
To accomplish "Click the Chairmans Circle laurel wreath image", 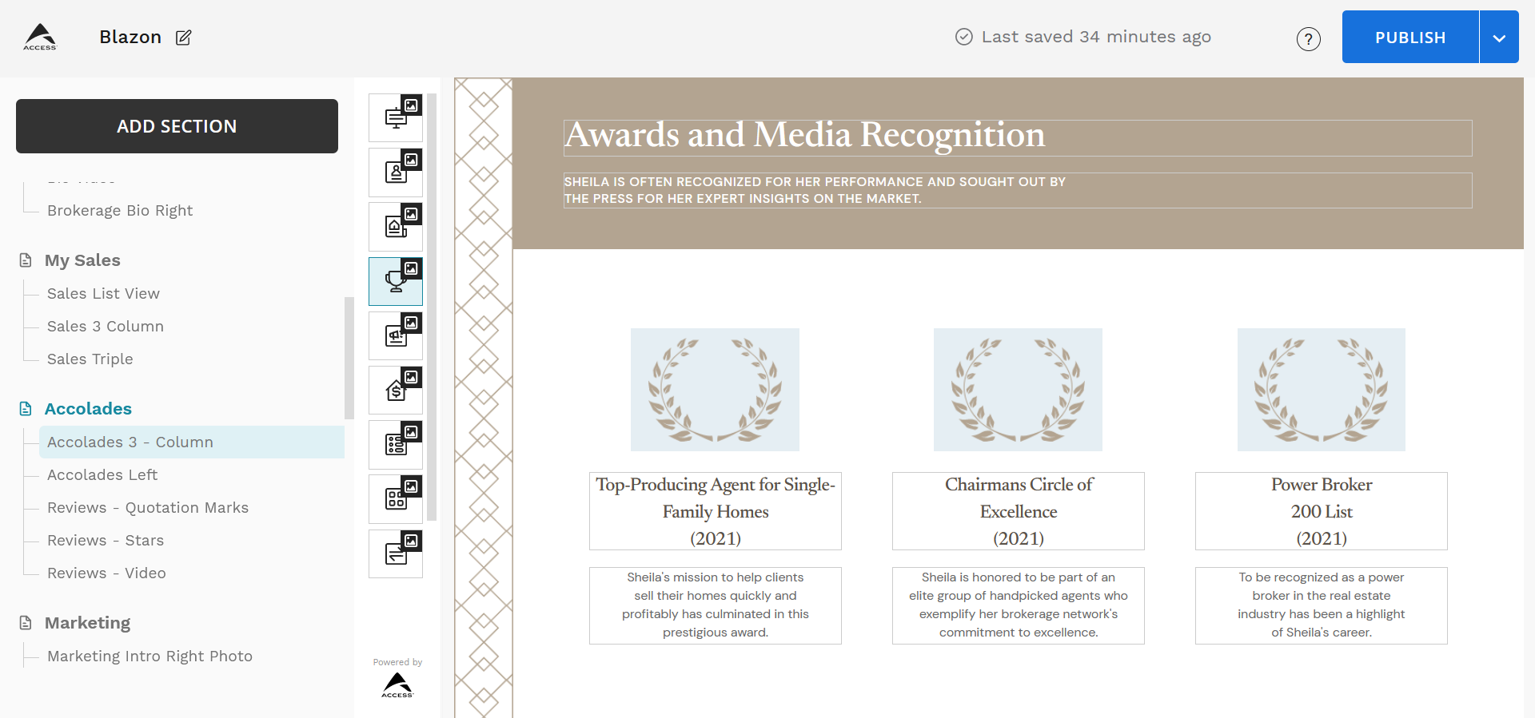I will pos(1018,390).
